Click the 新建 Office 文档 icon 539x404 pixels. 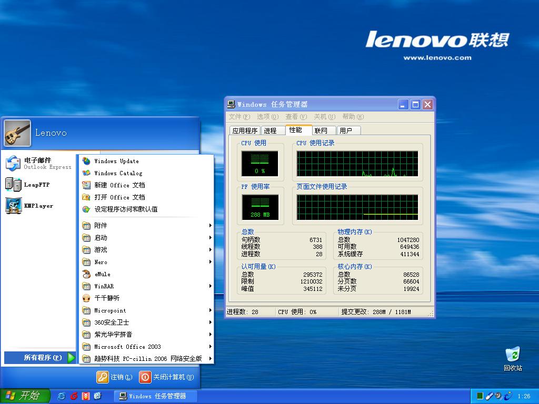(x=86, y=185)
